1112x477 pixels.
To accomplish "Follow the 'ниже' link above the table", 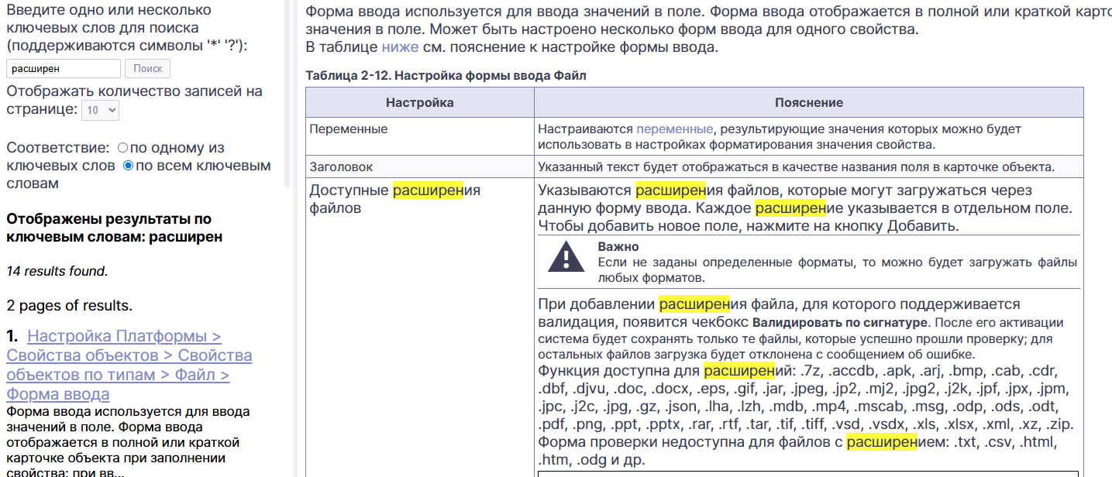I will coord(400,47).
